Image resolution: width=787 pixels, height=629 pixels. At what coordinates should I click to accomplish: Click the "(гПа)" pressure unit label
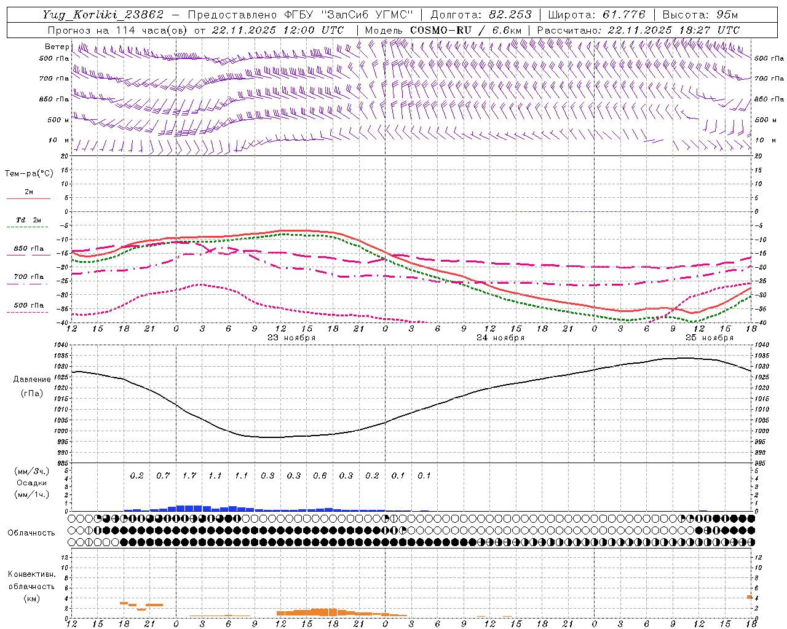32,393
